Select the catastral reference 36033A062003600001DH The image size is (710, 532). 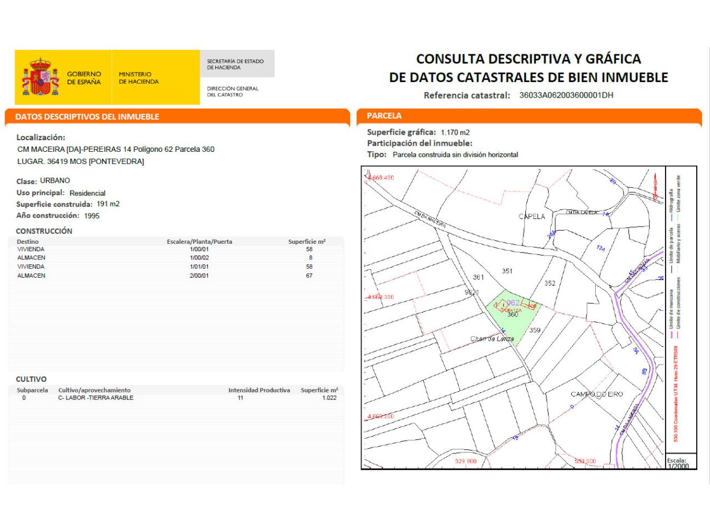566,95
